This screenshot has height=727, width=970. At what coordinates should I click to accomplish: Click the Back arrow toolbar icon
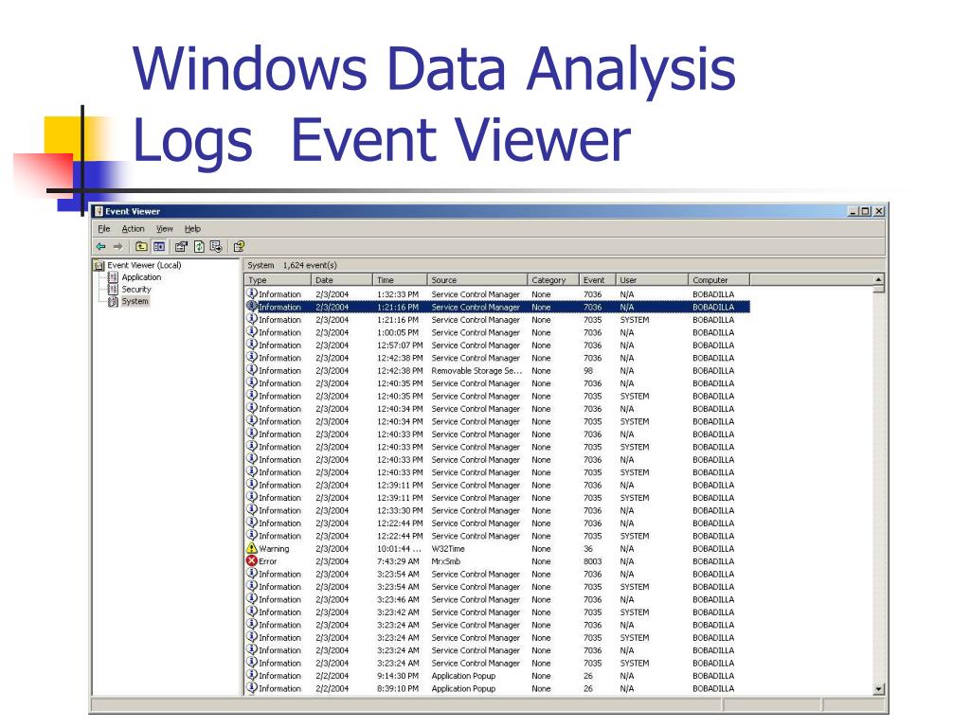100,247
